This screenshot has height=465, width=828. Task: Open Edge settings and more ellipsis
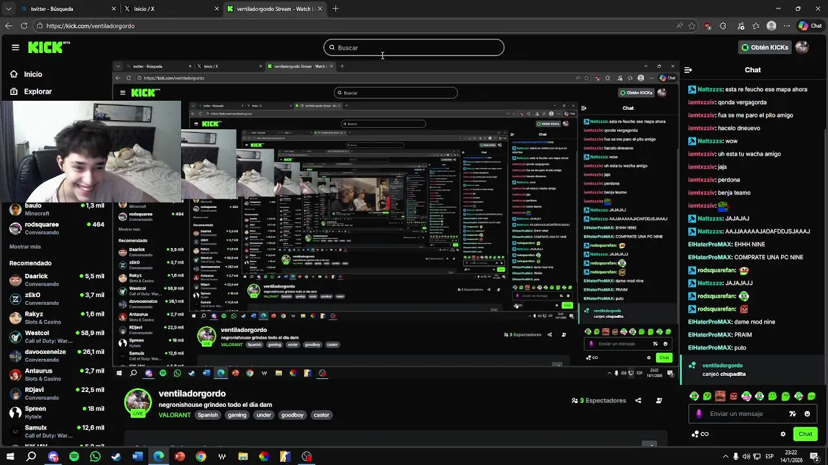(x=786, y=26)
